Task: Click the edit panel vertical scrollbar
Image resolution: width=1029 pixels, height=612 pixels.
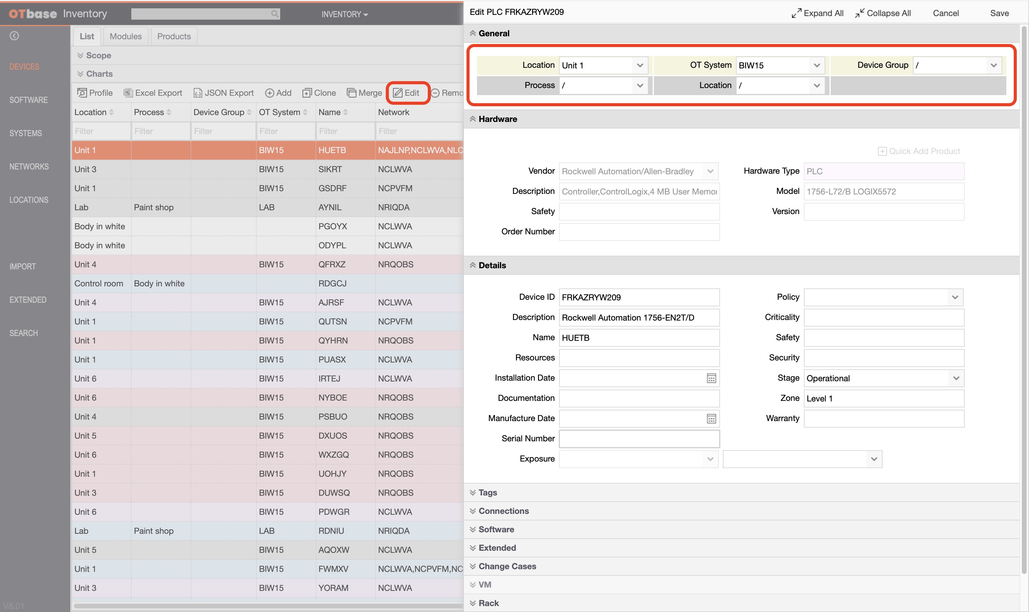Action: [1024, 300]
